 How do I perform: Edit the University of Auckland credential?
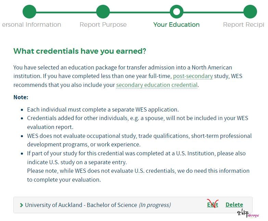tap(212, 205)
